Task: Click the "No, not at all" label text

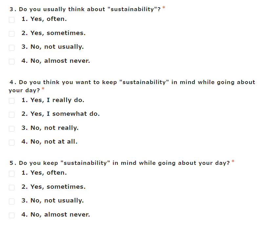Action: pos(50,142)
